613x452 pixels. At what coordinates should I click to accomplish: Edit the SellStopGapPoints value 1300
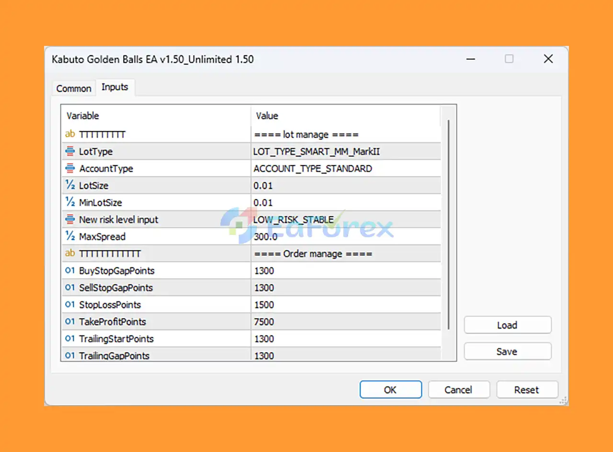[346, 287]
